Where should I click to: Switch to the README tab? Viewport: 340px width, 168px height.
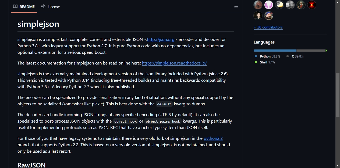(24, 6)
